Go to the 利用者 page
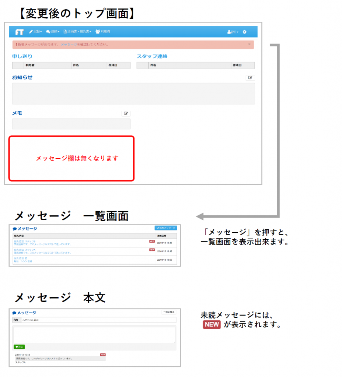342x377 pixels. (103, 32)
